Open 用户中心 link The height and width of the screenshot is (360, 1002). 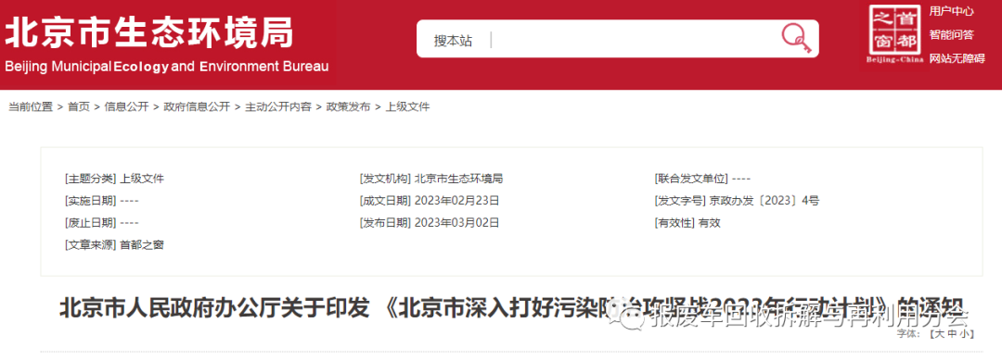click(x=952, y=11)
